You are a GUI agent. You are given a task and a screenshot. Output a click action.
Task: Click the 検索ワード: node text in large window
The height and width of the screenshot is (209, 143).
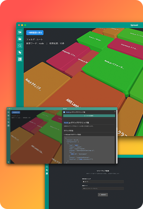pos(35,43)
